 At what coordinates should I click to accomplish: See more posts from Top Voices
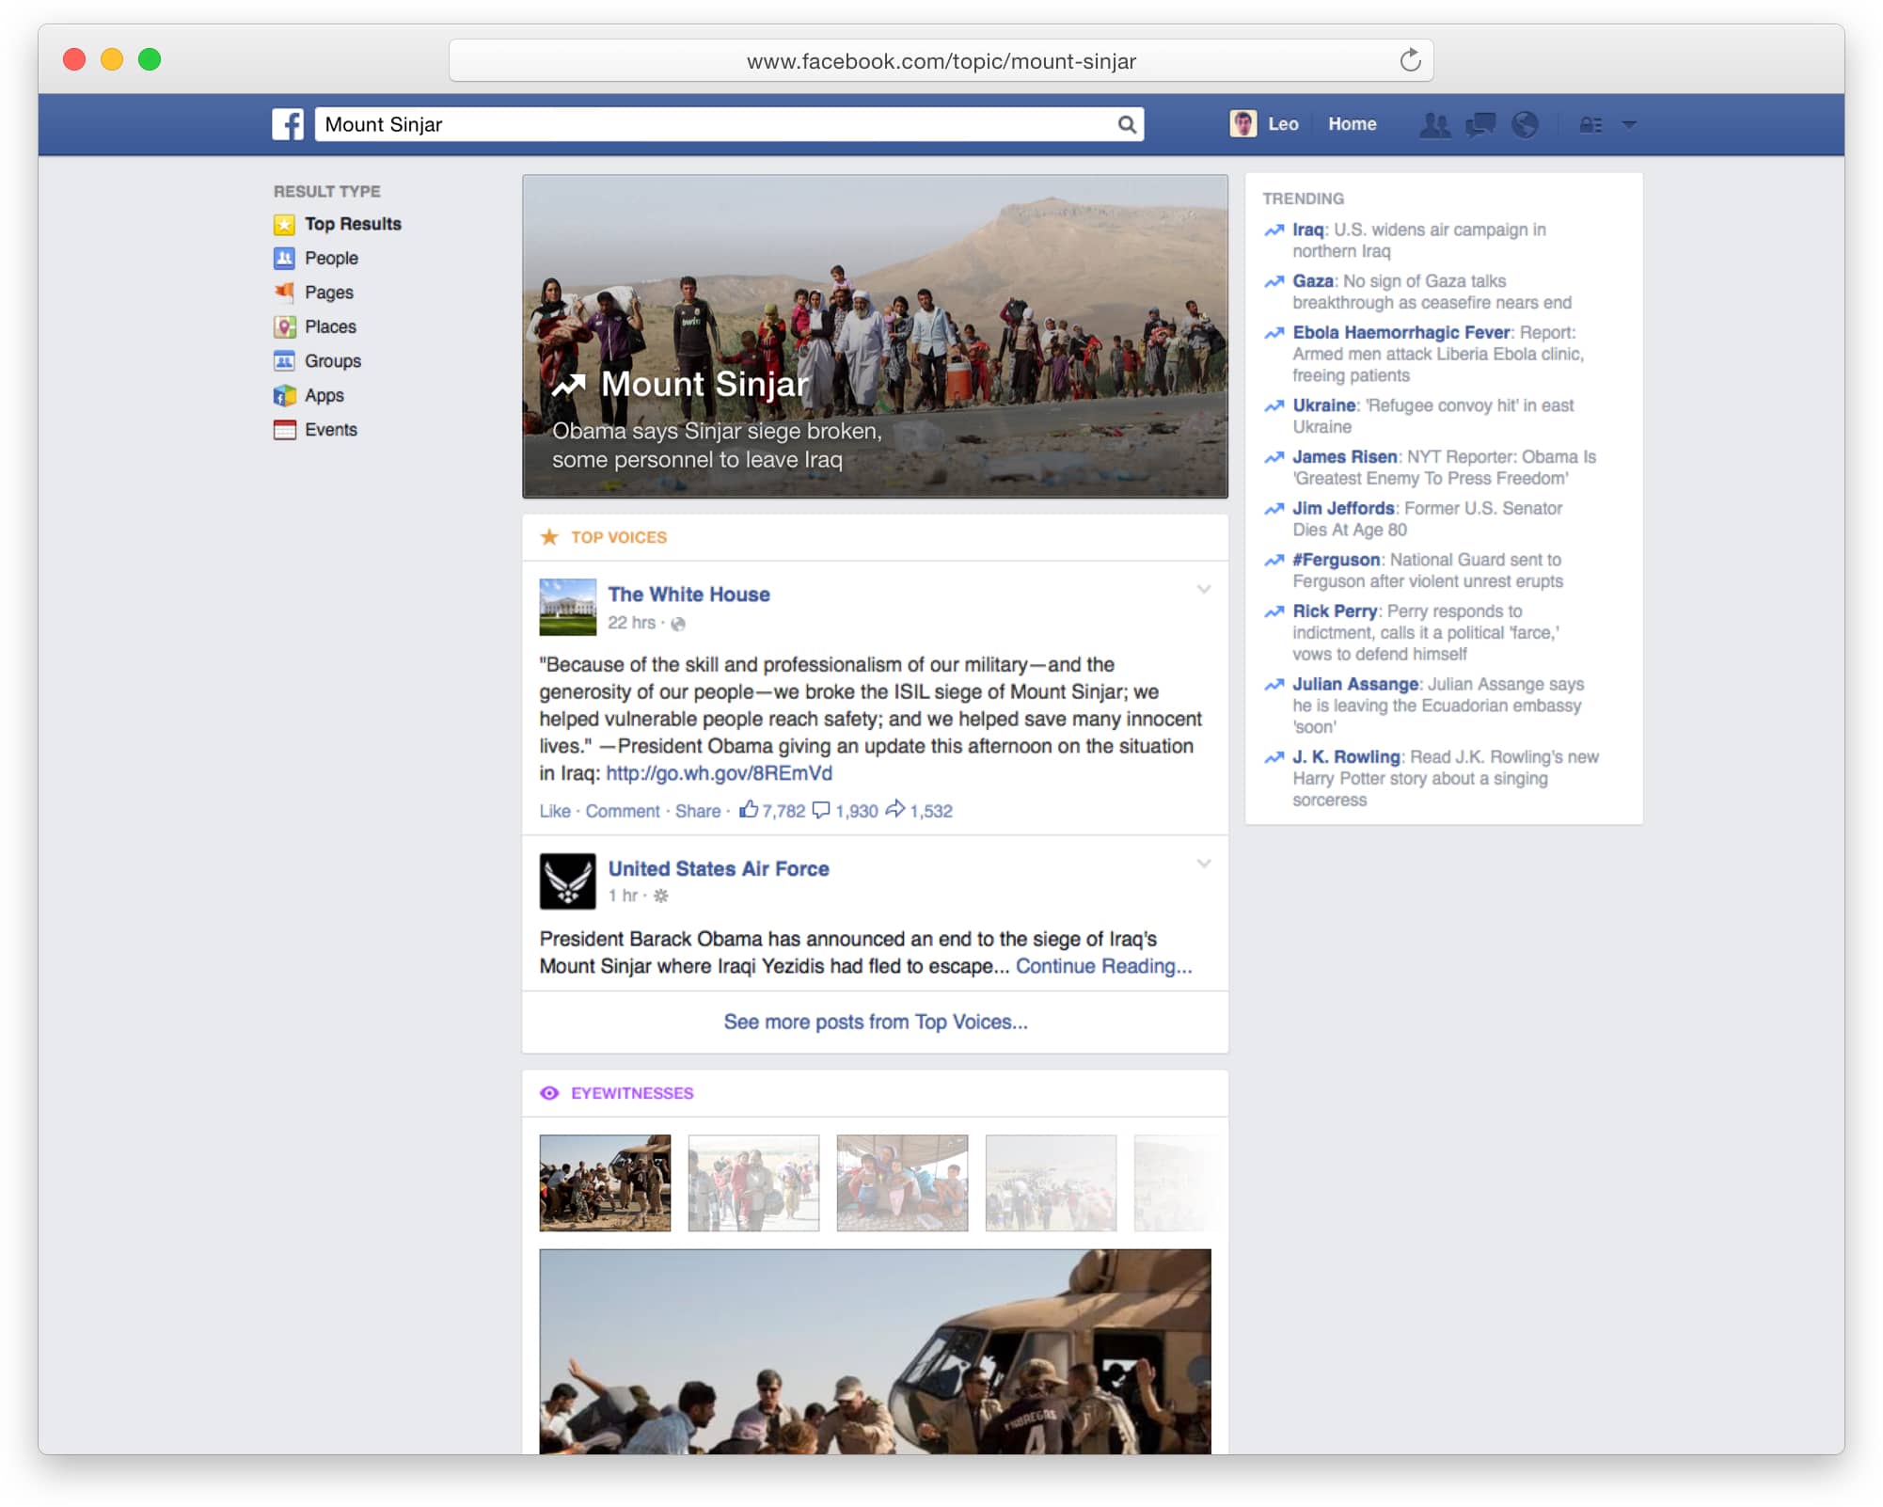pos(876,1022)
